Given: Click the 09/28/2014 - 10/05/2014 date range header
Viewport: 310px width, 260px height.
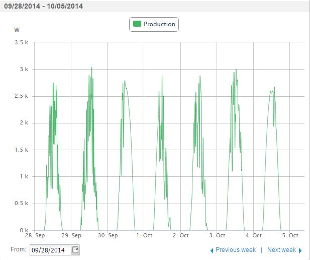Looking at the screenshot, I should click(x=42, y=7).
